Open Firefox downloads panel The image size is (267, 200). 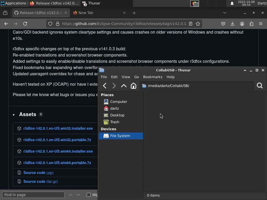tap(232, 24)
